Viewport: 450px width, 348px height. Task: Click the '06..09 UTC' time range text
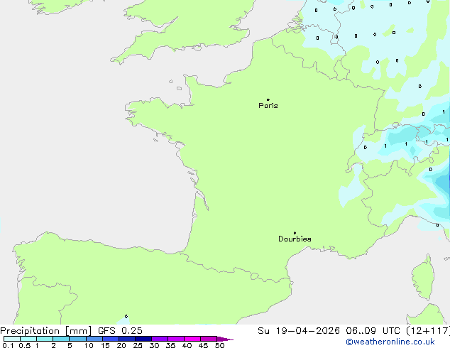(x=373, y=331)
